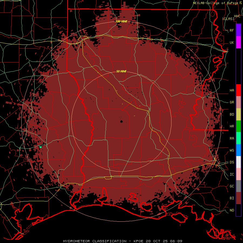Click the small green RA echo

click(40, 147)
